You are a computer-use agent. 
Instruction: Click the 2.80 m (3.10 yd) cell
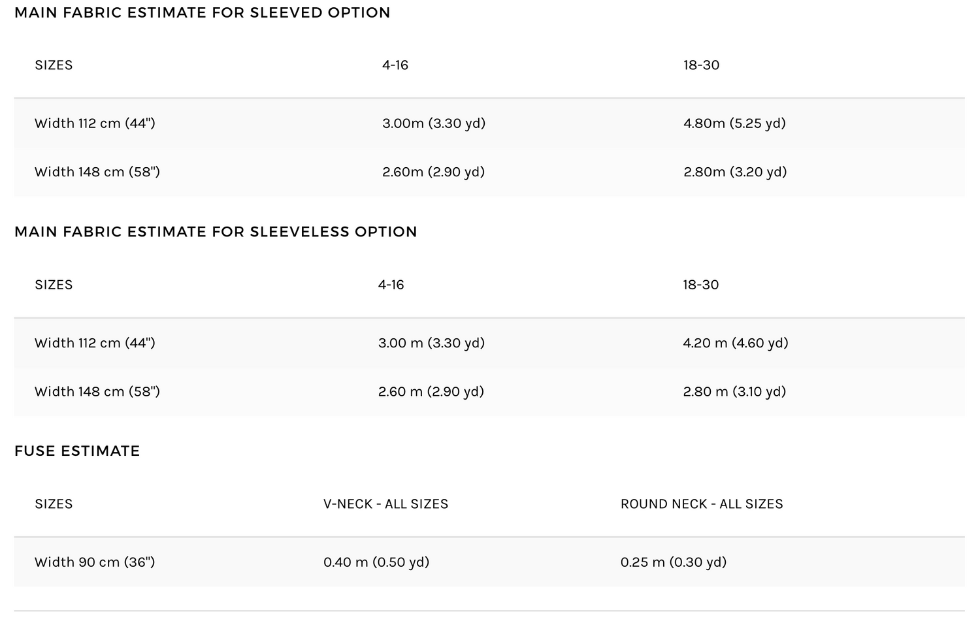point(734,391)
